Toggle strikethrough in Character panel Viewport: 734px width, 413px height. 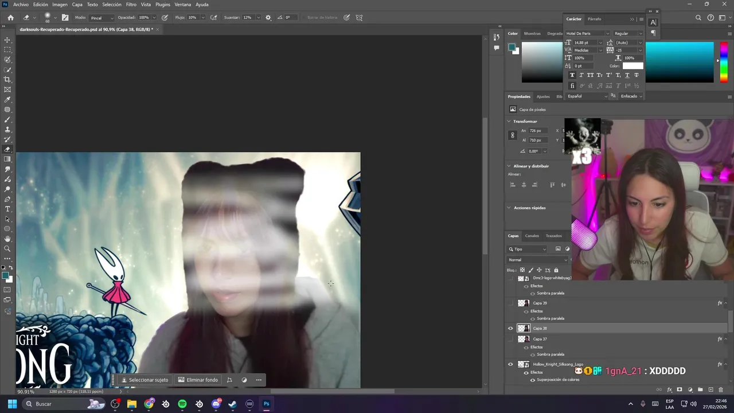point(636,75)
